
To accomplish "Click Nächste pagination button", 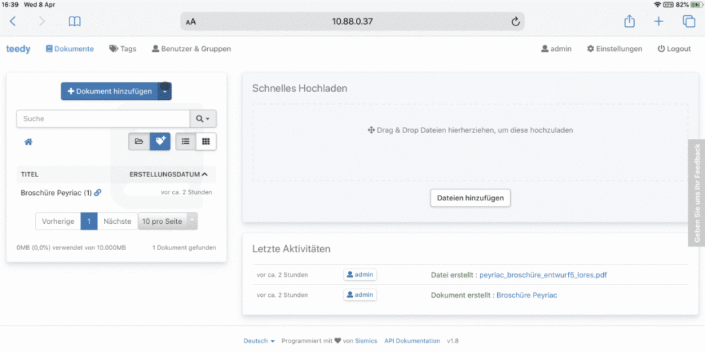I will [x=117, y=221].
